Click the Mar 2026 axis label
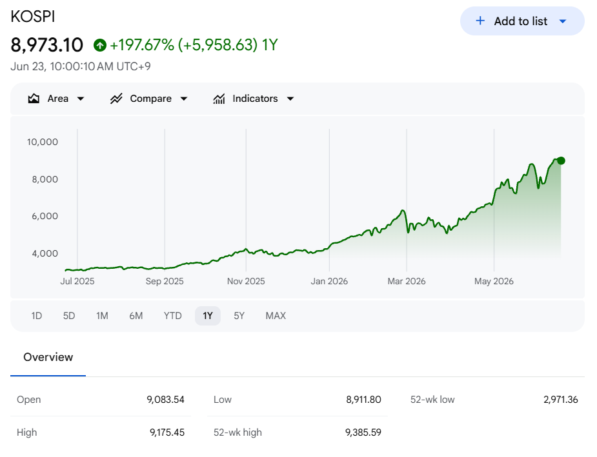Image resolution: width=597 pixels, height=457 pixels. point(407,281)
